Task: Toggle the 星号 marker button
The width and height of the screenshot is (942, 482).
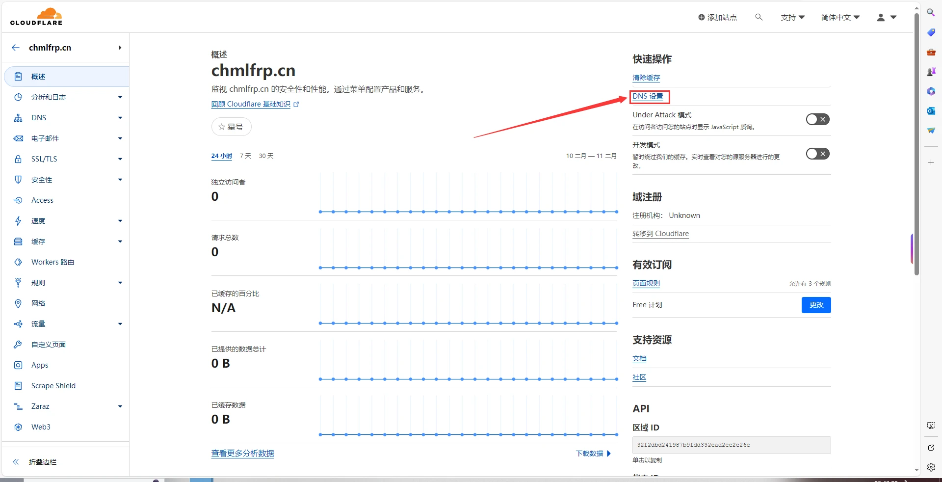Action: 231,127
